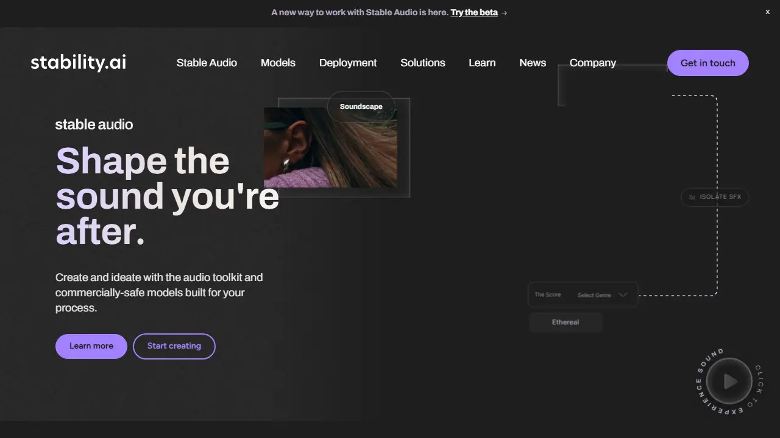Select the Ethereal genre chip

point(565,322)
